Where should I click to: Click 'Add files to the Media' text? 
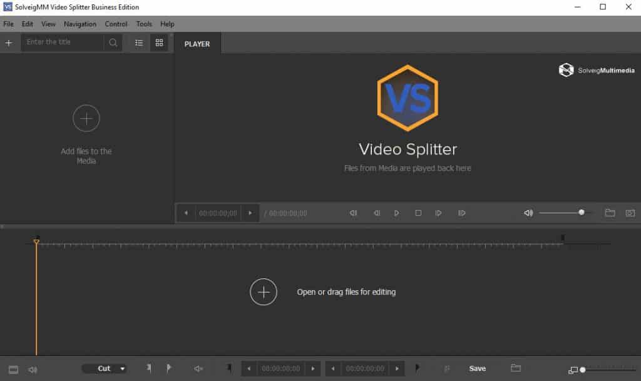[x=86, y=156]
